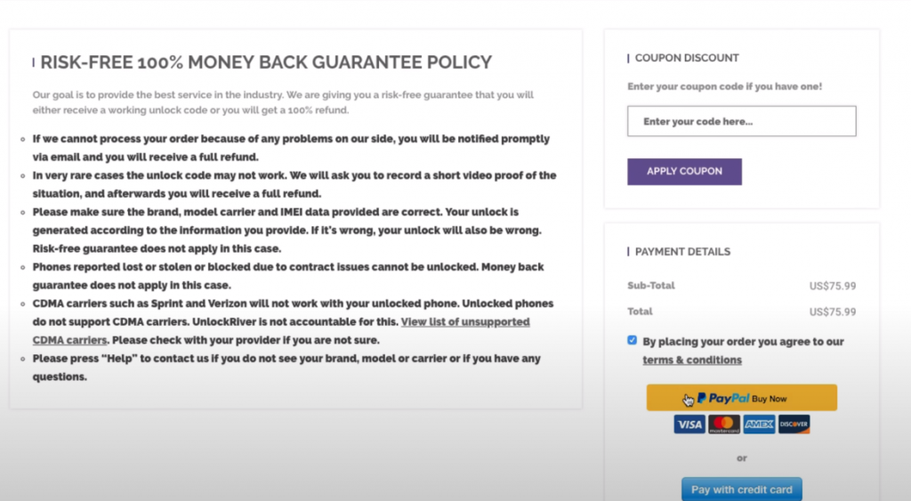
Task: Click the Discover card icon
Action: click(794, 424)
